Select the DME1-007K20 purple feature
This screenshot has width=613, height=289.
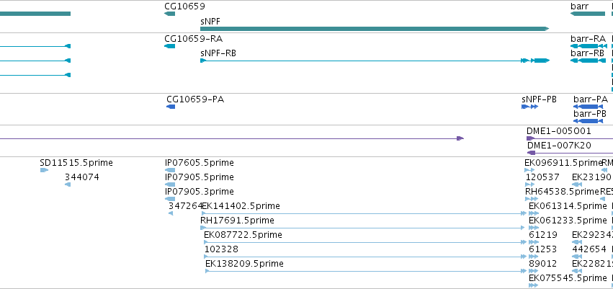[x=569, y=153]
